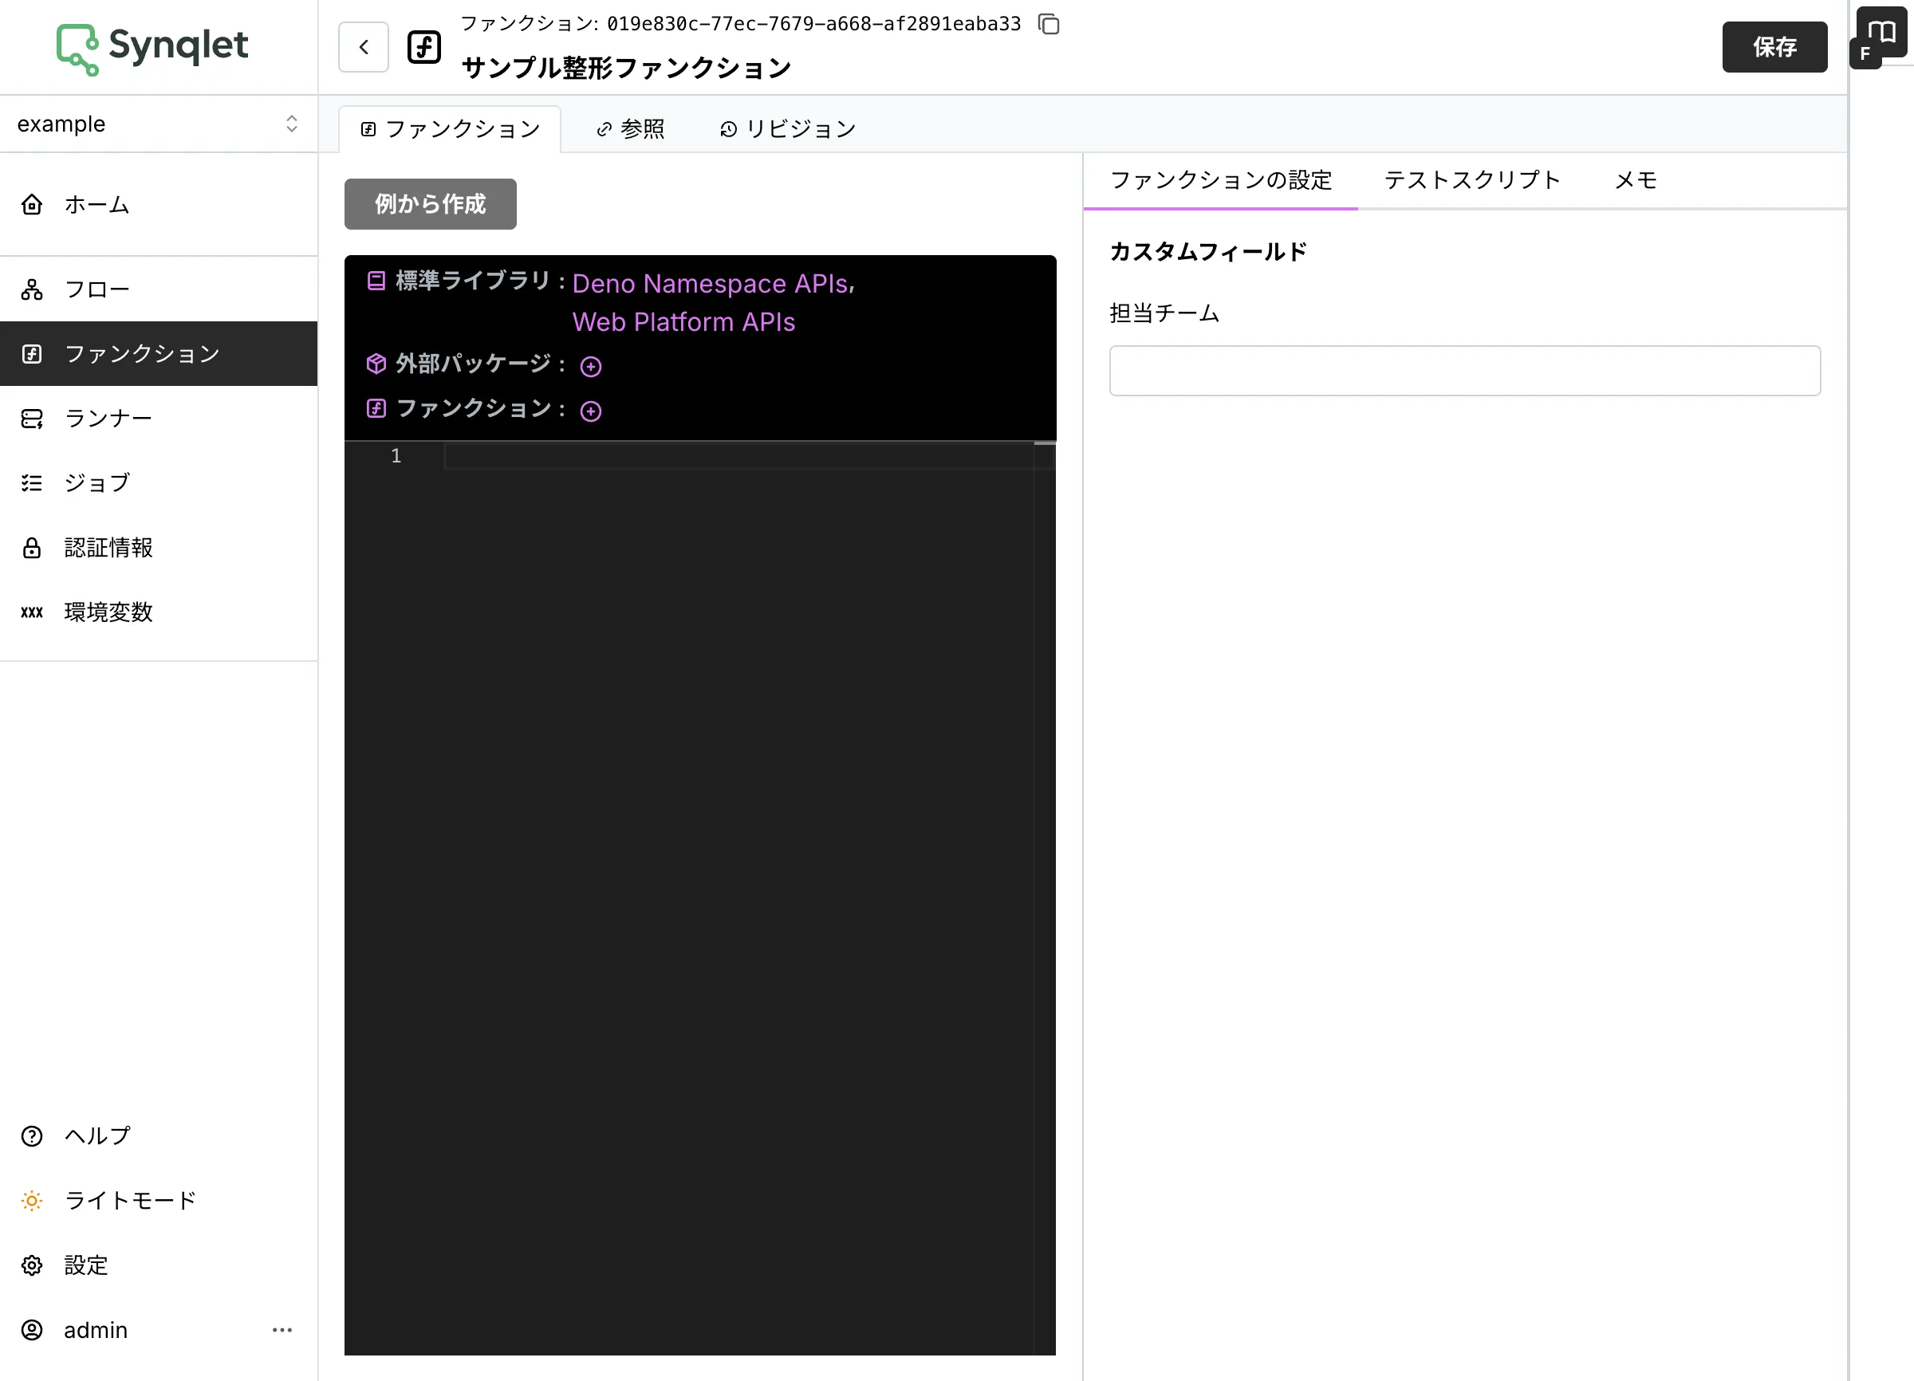Screen dimensions: 1914x1381
Task: Click the runner icon in sidebar
Action: [x=32, y=419]
